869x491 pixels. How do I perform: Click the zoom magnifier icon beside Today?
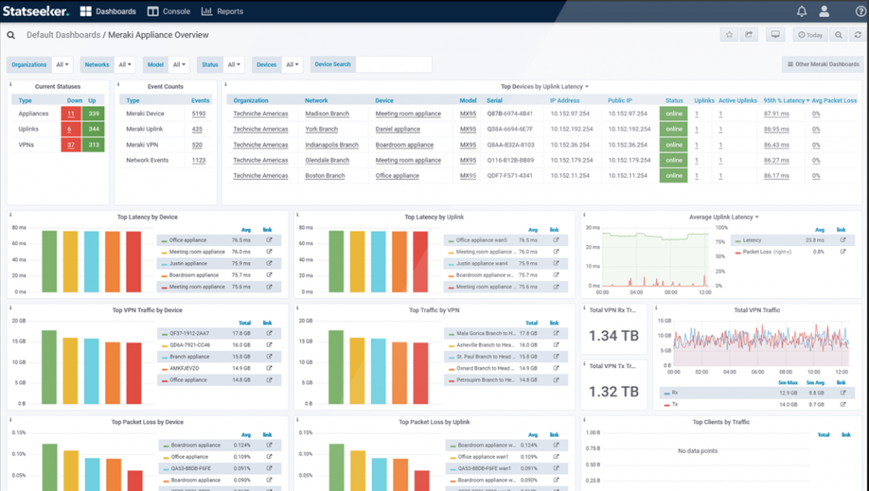838,35
